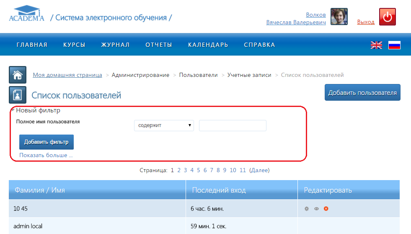Screen dimensions: 411x234
Task: Go to page 6 of users
Action: click(205, 170)
